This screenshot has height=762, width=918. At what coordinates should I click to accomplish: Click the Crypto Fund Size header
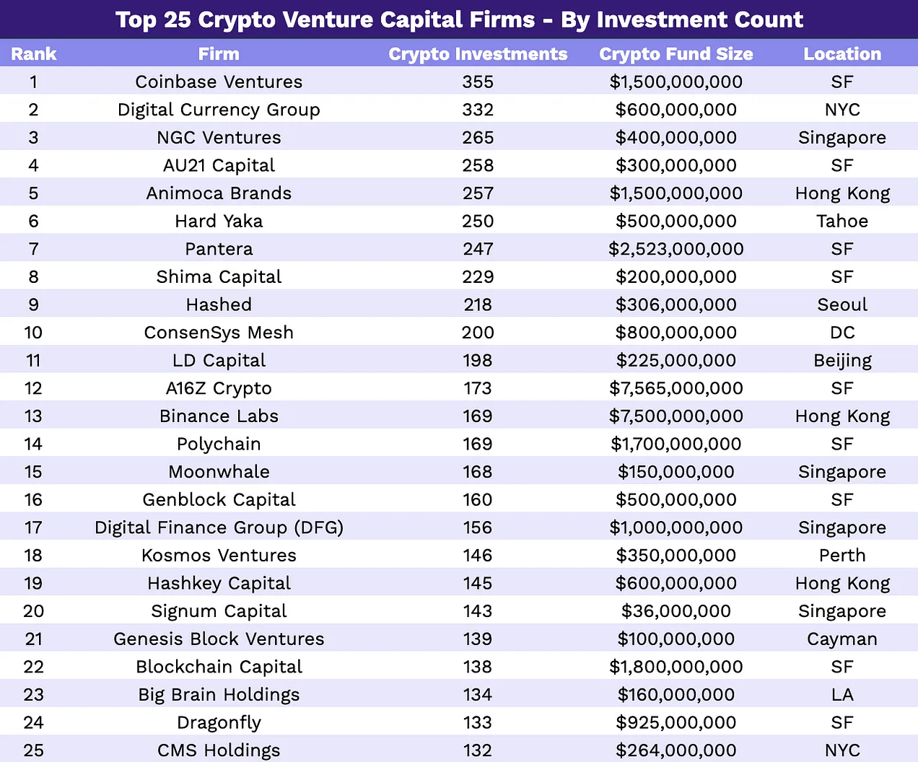[x=676, y=54]
